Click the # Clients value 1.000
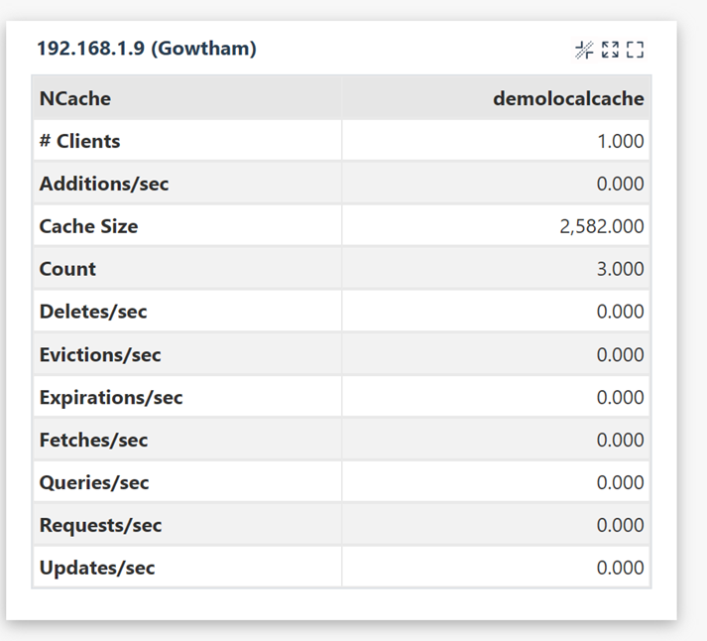707x641 pixels. click(621, 141)
